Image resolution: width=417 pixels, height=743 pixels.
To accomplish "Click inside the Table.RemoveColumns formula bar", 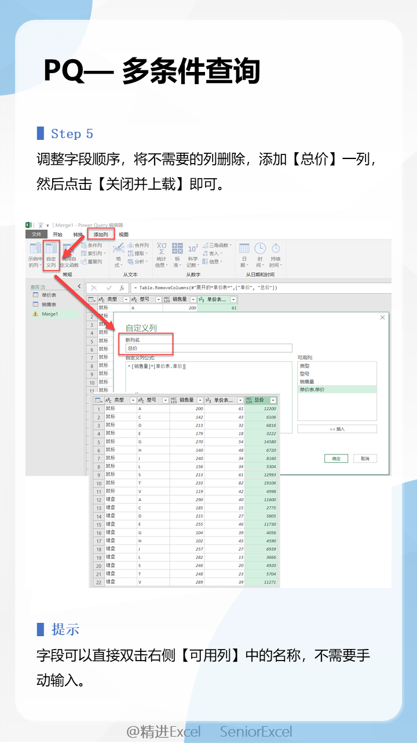I will (x=261, y=288).
